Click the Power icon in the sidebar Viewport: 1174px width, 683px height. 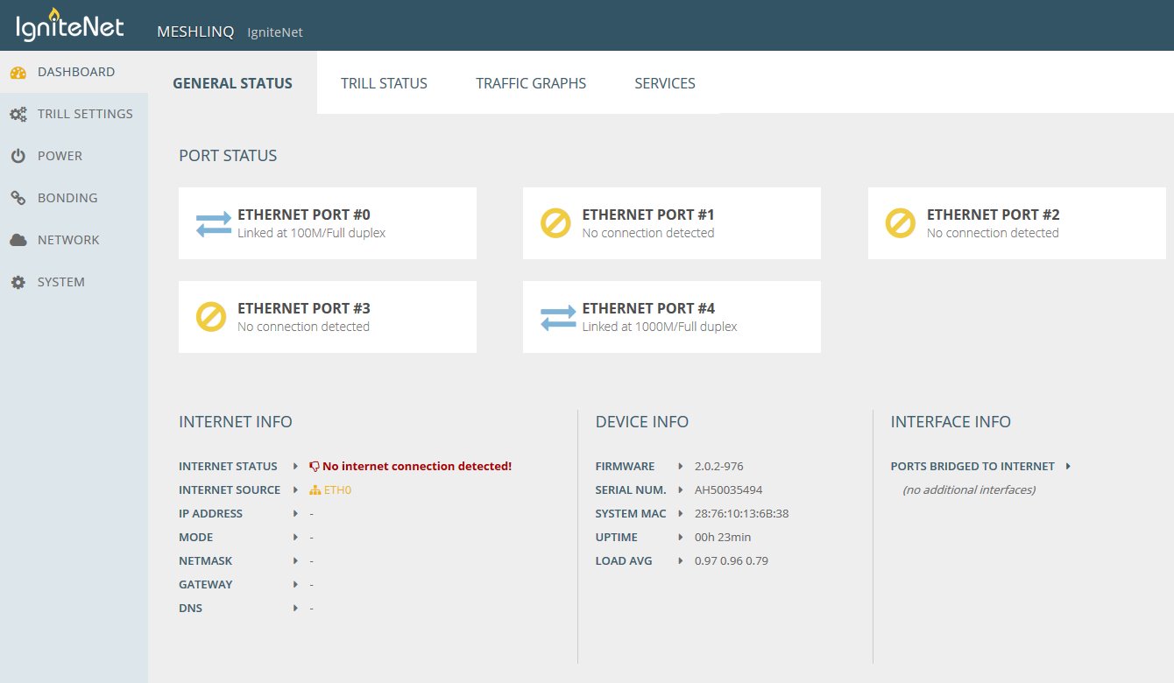(18, 156)
